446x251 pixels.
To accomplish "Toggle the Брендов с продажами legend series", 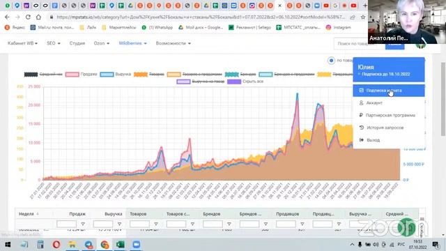I will tap(286, 75).
